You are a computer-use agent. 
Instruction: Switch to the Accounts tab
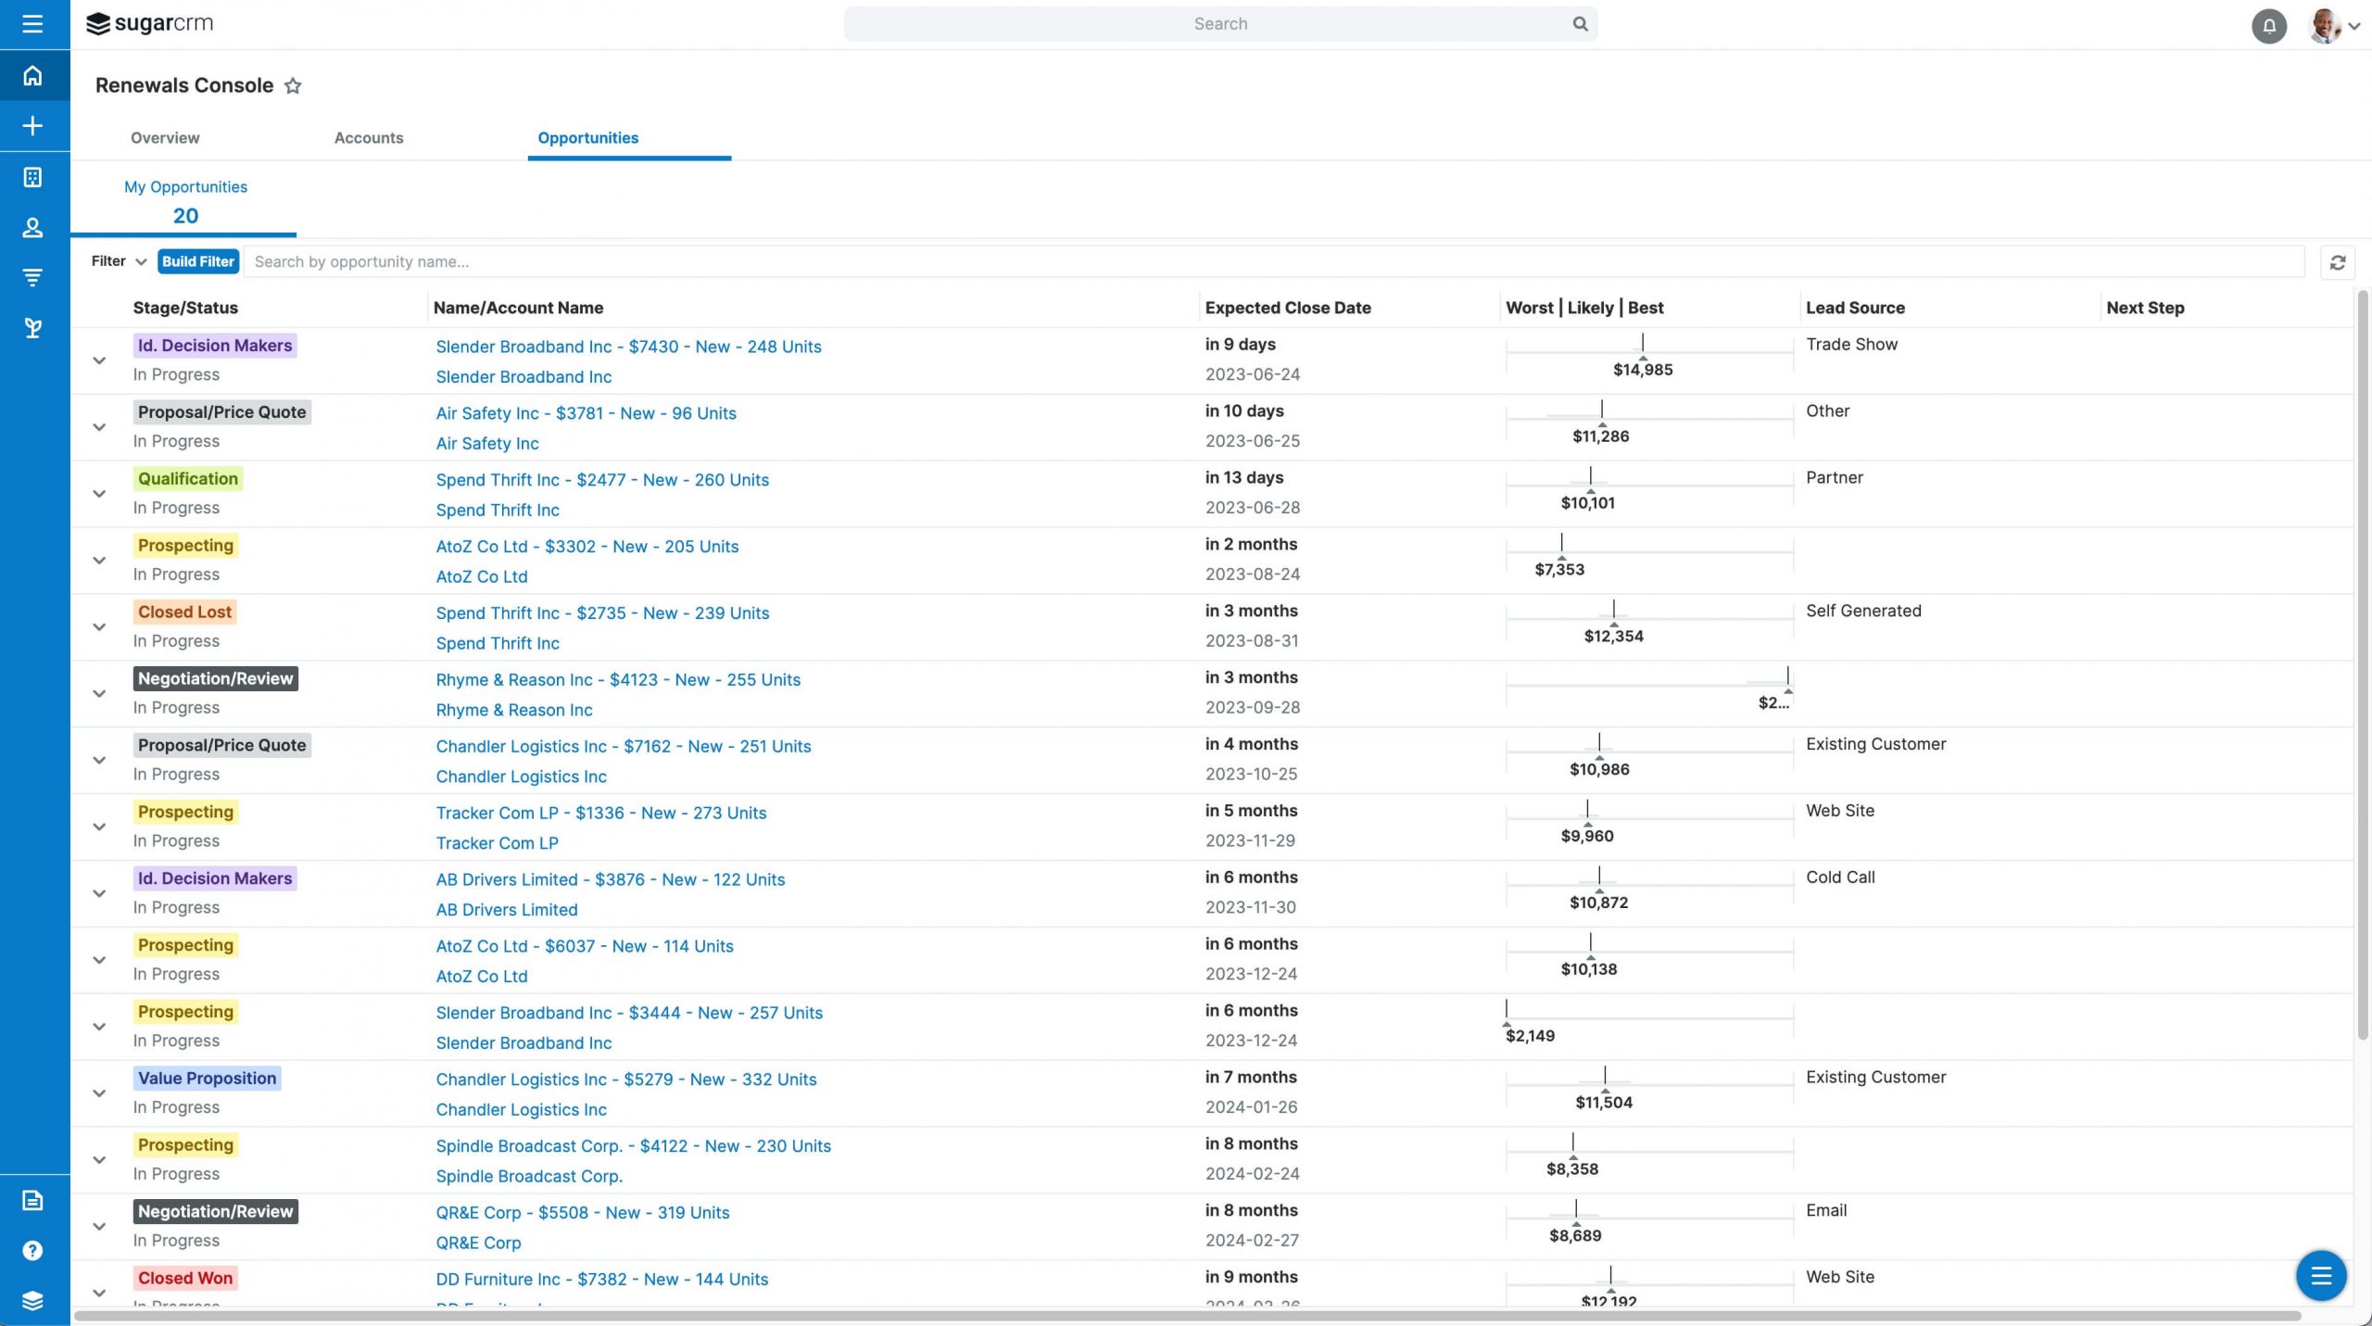(x=369, y=138)
